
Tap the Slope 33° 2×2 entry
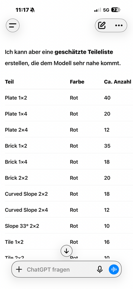tap(22, 226)
